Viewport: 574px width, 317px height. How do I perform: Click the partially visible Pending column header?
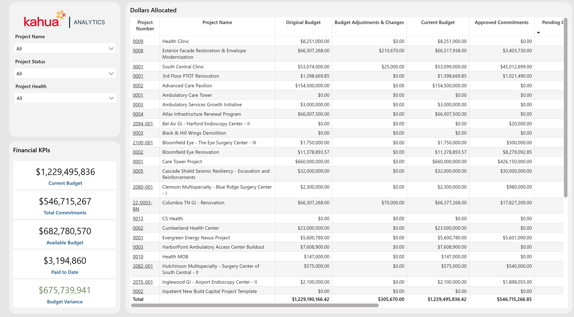click(x=553, y=22)
